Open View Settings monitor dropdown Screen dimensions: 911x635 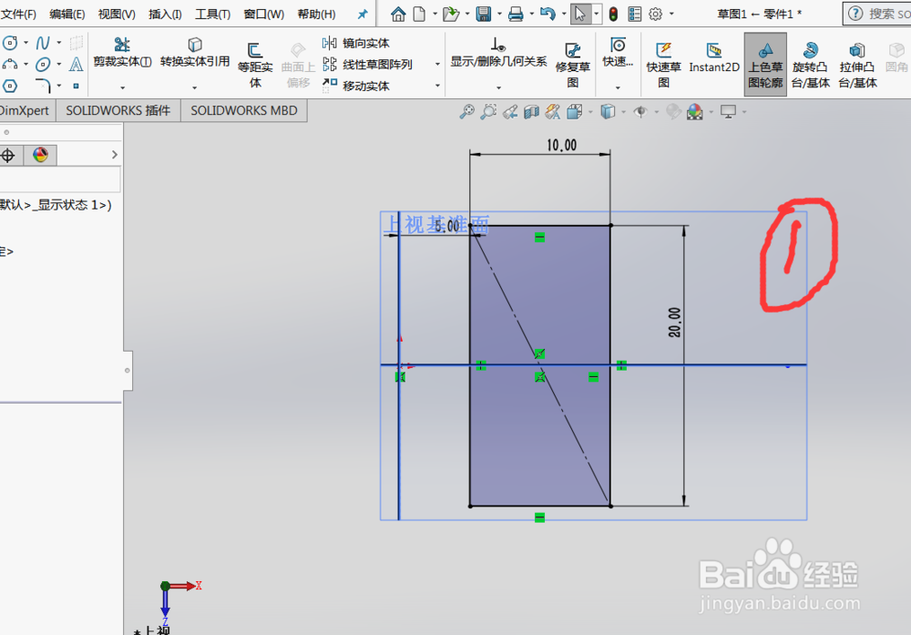pos(744,111)
